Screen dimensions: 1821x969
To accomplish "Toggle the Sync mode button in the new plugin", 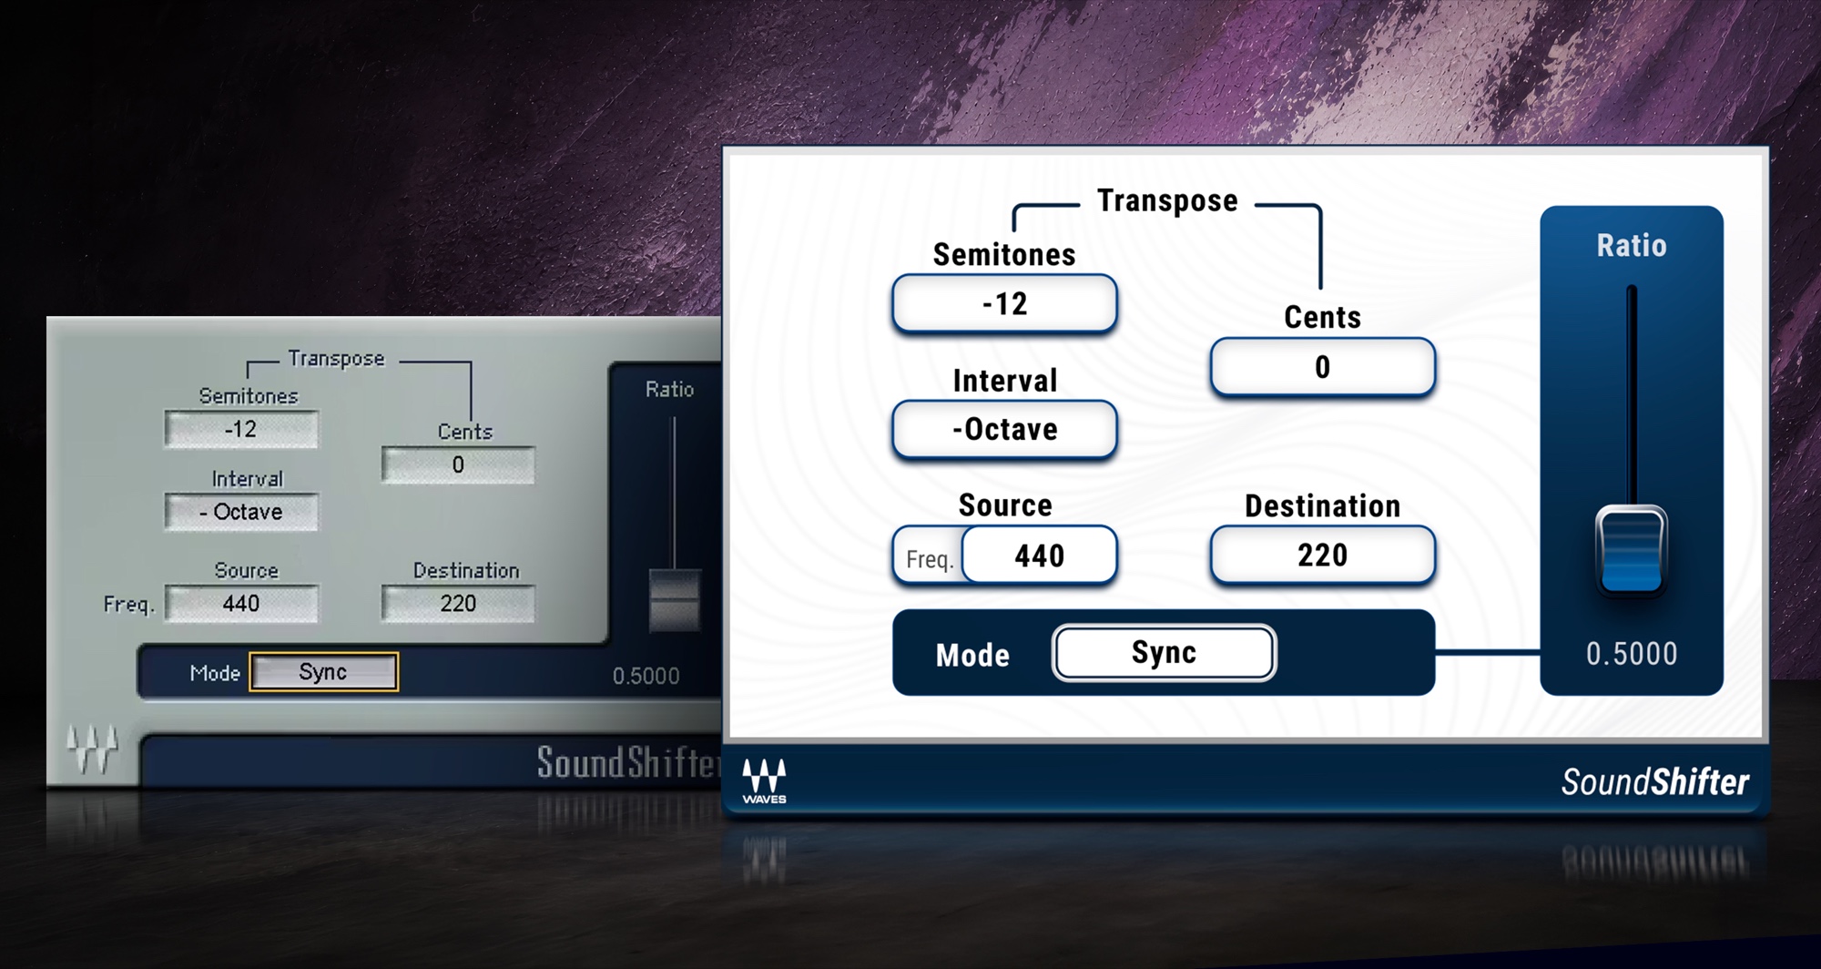I will pos(1164,652).
